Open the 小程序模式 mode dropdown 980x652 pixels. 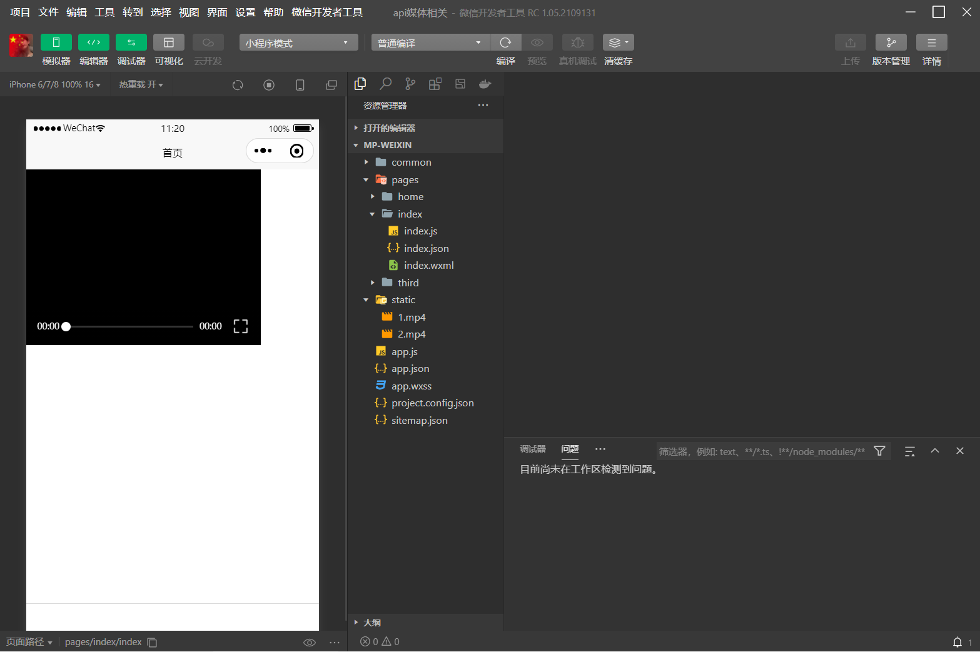tap(298, 43)
